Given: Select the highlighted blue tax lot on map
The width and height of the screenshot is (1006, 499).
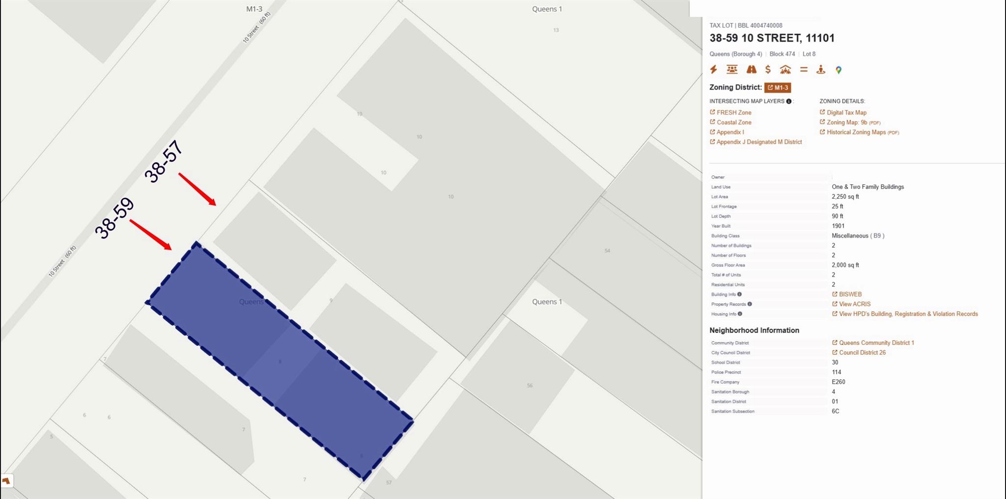Looking at the screenshot, I should (280, 361).
